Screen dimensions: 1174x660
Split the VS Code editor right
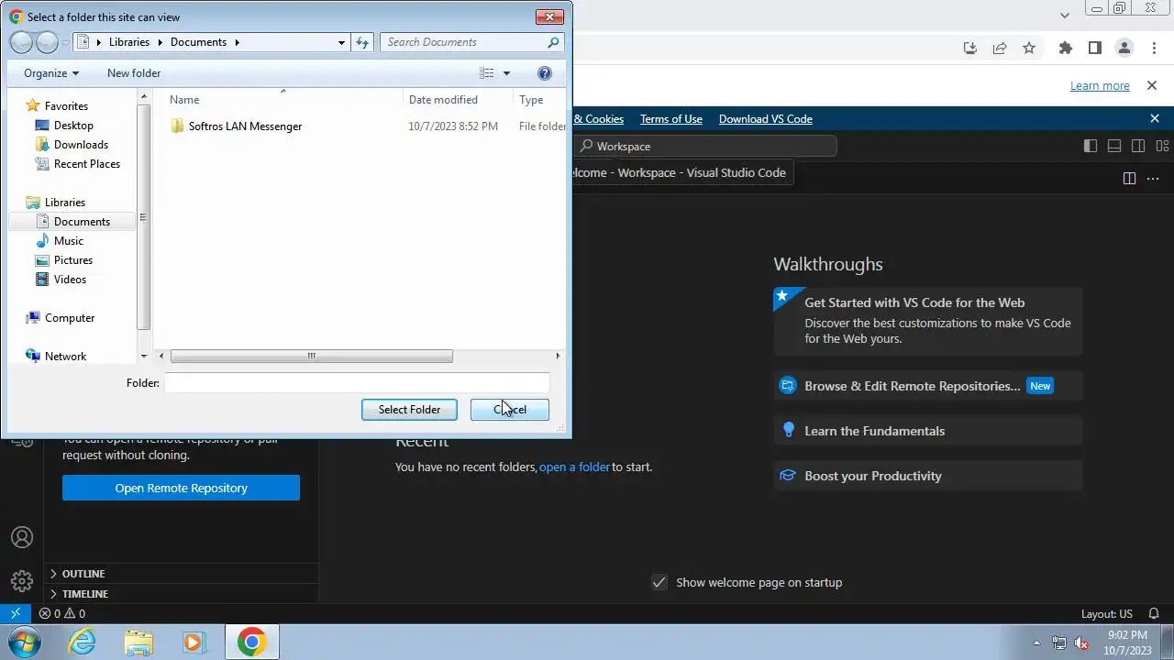[1129, 179]
